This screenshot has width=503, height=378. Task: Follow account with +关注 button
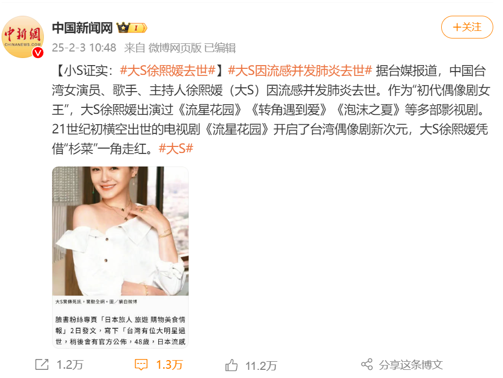[x=467, y=27]
